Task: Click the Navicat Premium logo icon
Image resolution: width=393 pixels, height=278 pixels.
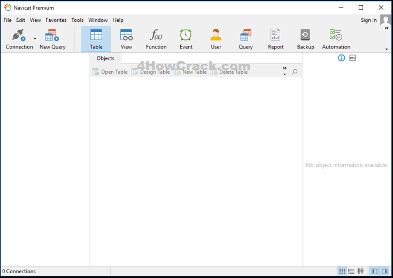Action: [8, 8]
